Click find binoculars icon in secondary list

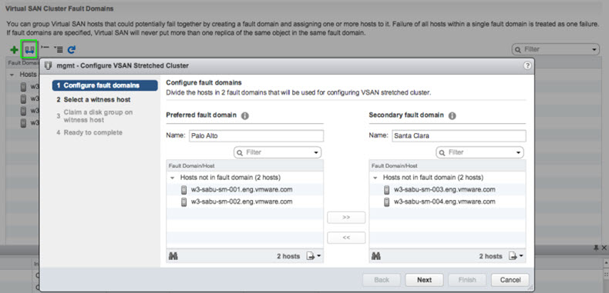(x=375, y=256)
